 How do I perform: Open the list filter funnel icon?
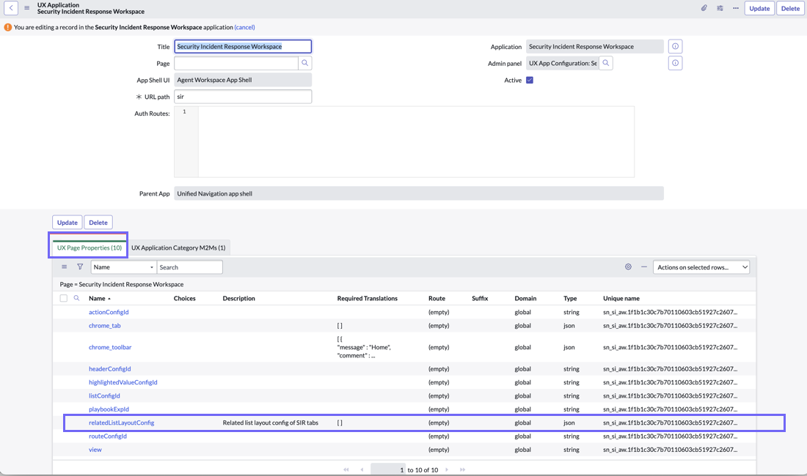(x=80, y=267)
